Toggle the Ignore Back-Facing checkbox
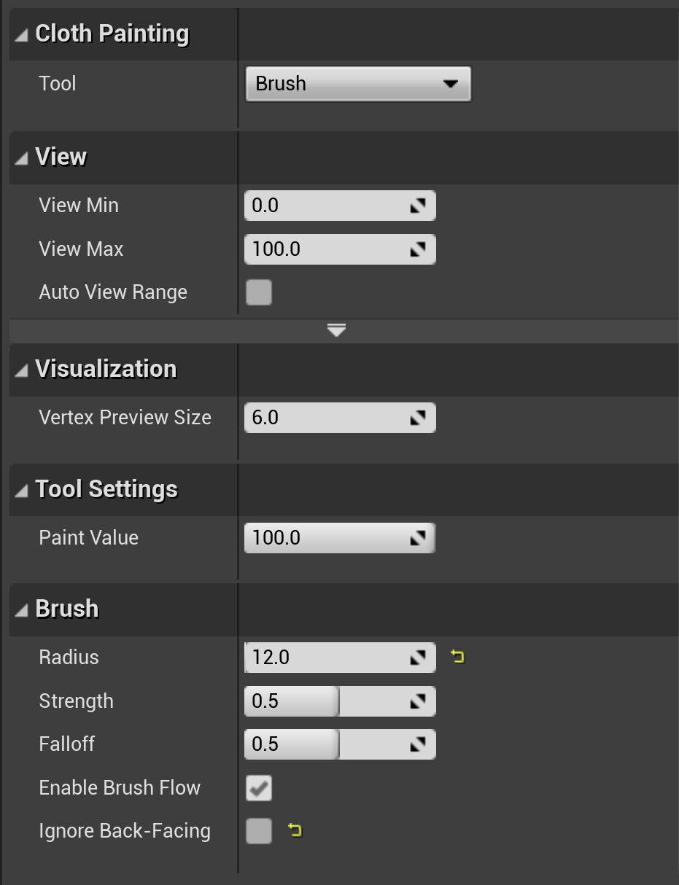The height and width of the screenshot is (885, 679). (x=259, y=831)
